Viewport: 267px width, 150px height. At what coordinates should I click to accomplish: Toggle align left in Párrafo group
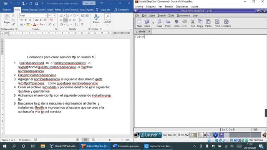[61, 20]
